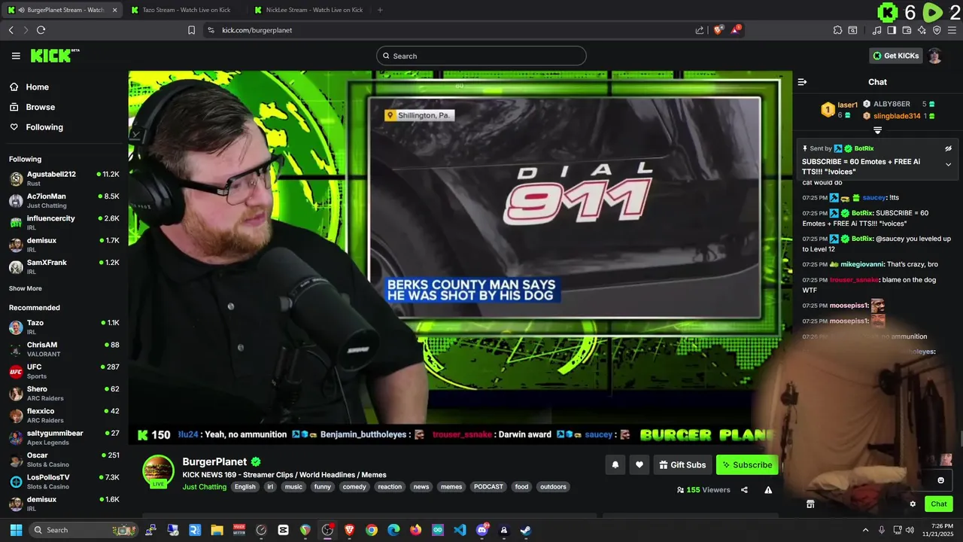
Task: Click the Gift Subs button
Action: (x=682, y=464)
